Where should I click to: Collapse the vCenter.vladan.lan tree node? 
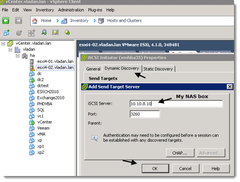tap(3, 44)
